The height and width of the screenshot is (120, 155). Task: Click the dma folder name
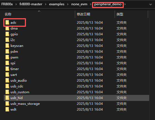14,28
